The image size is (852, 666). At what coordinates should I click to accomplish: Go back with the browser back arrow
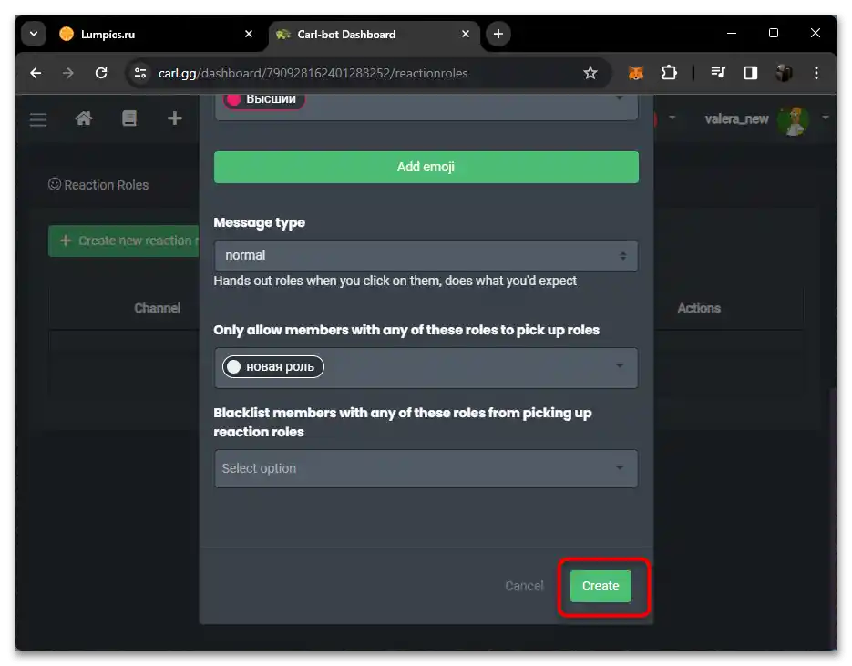click(36, 73)
